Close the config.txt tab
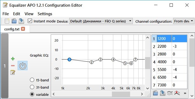The width and height of the screenshot is (195, 99). pyautogui.click(x=23, y=29)
